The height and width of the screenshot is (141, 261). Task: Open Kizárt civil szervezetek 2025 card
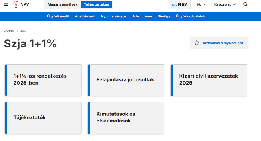(209, 80)
